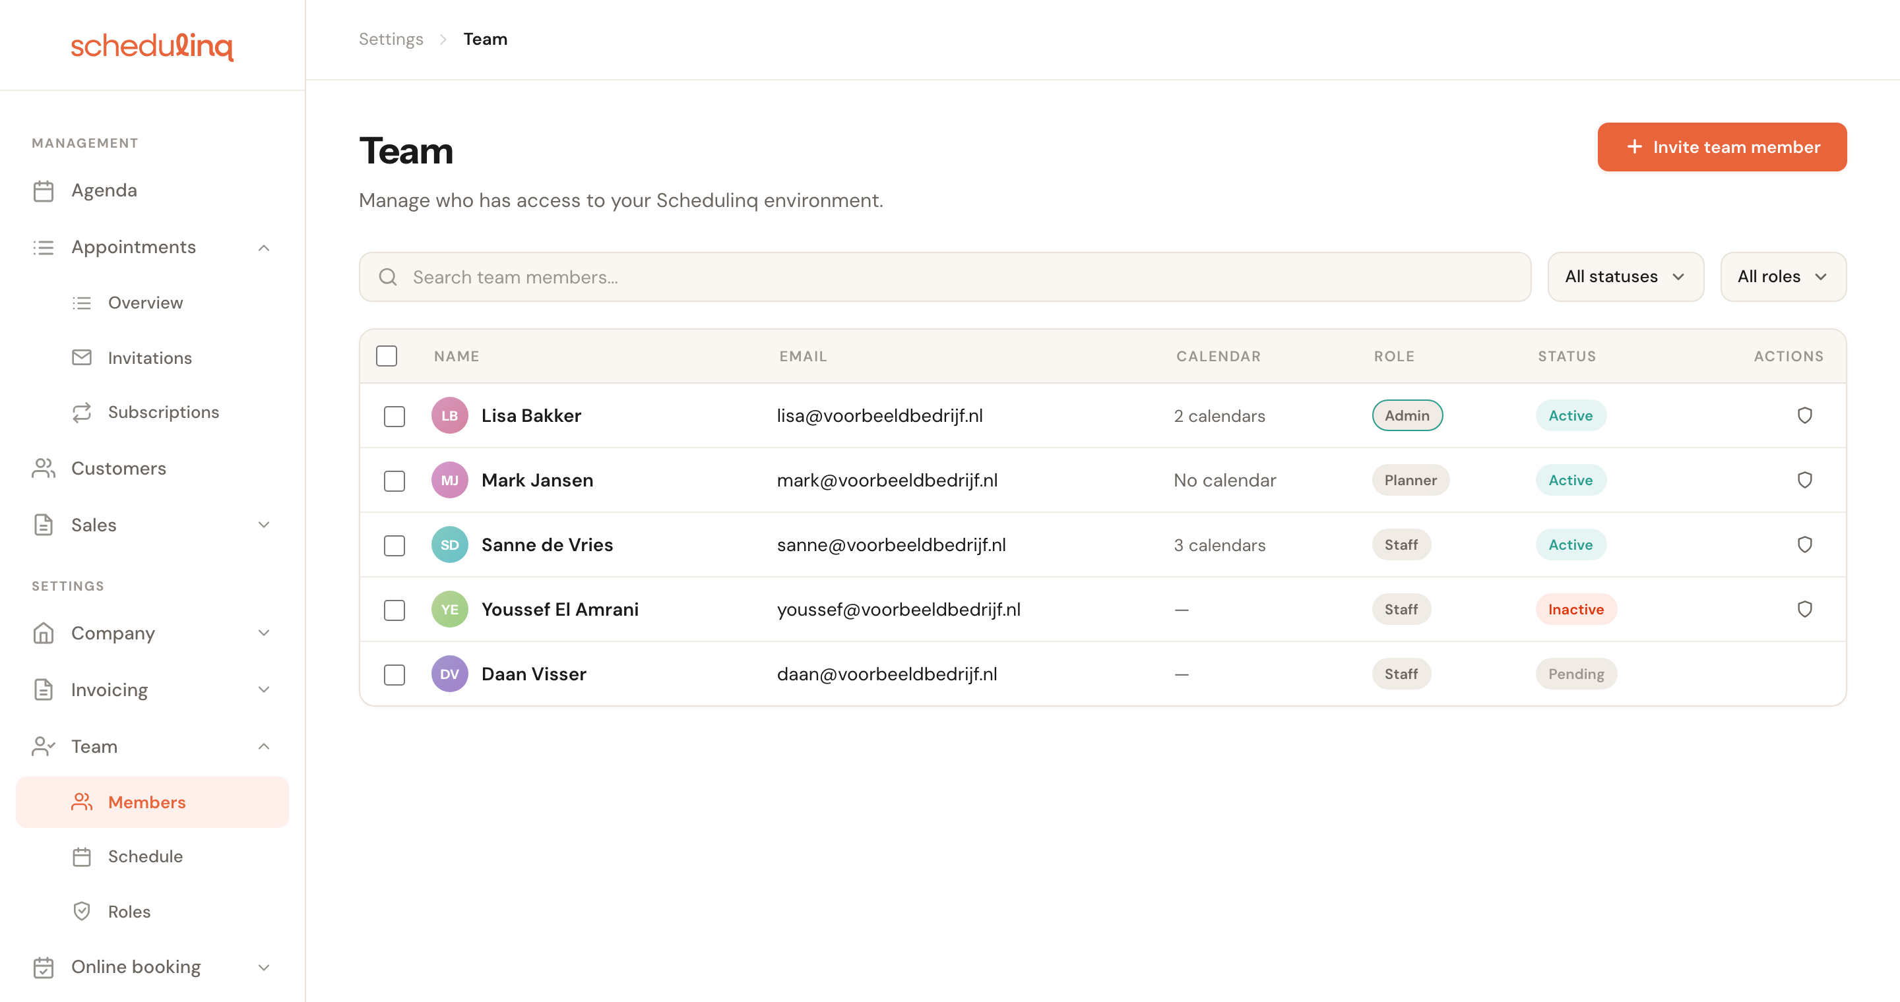This screenshot has height=1002, width=1900.
Task: Click the Schedule calendar icon
Action: 82,857
